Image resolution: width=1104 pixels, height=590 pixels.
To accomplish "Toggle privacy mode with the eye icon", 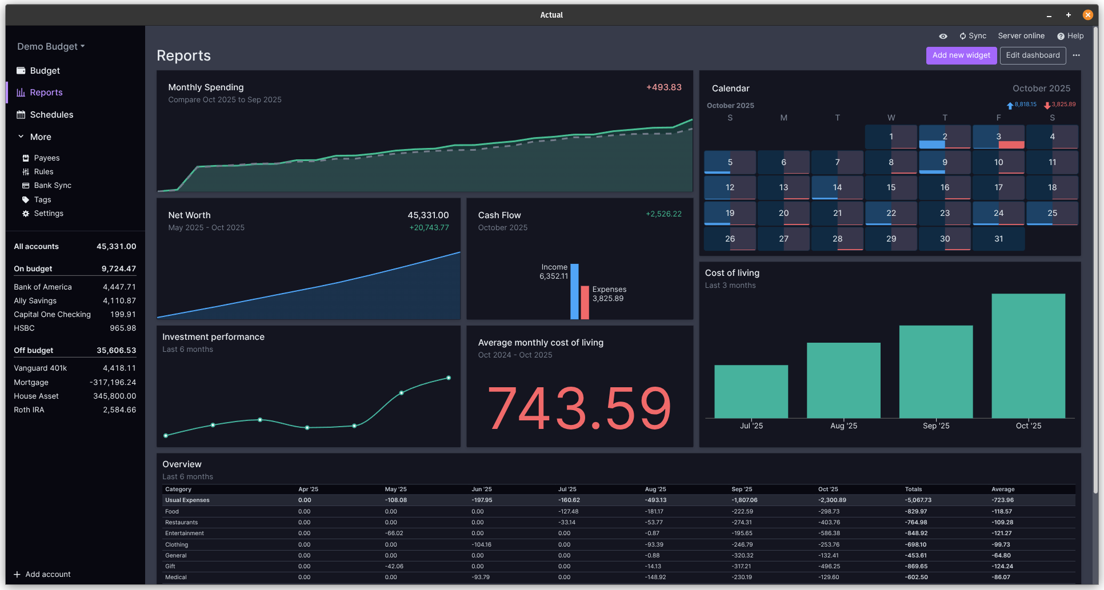I will (x=943, y=36).
